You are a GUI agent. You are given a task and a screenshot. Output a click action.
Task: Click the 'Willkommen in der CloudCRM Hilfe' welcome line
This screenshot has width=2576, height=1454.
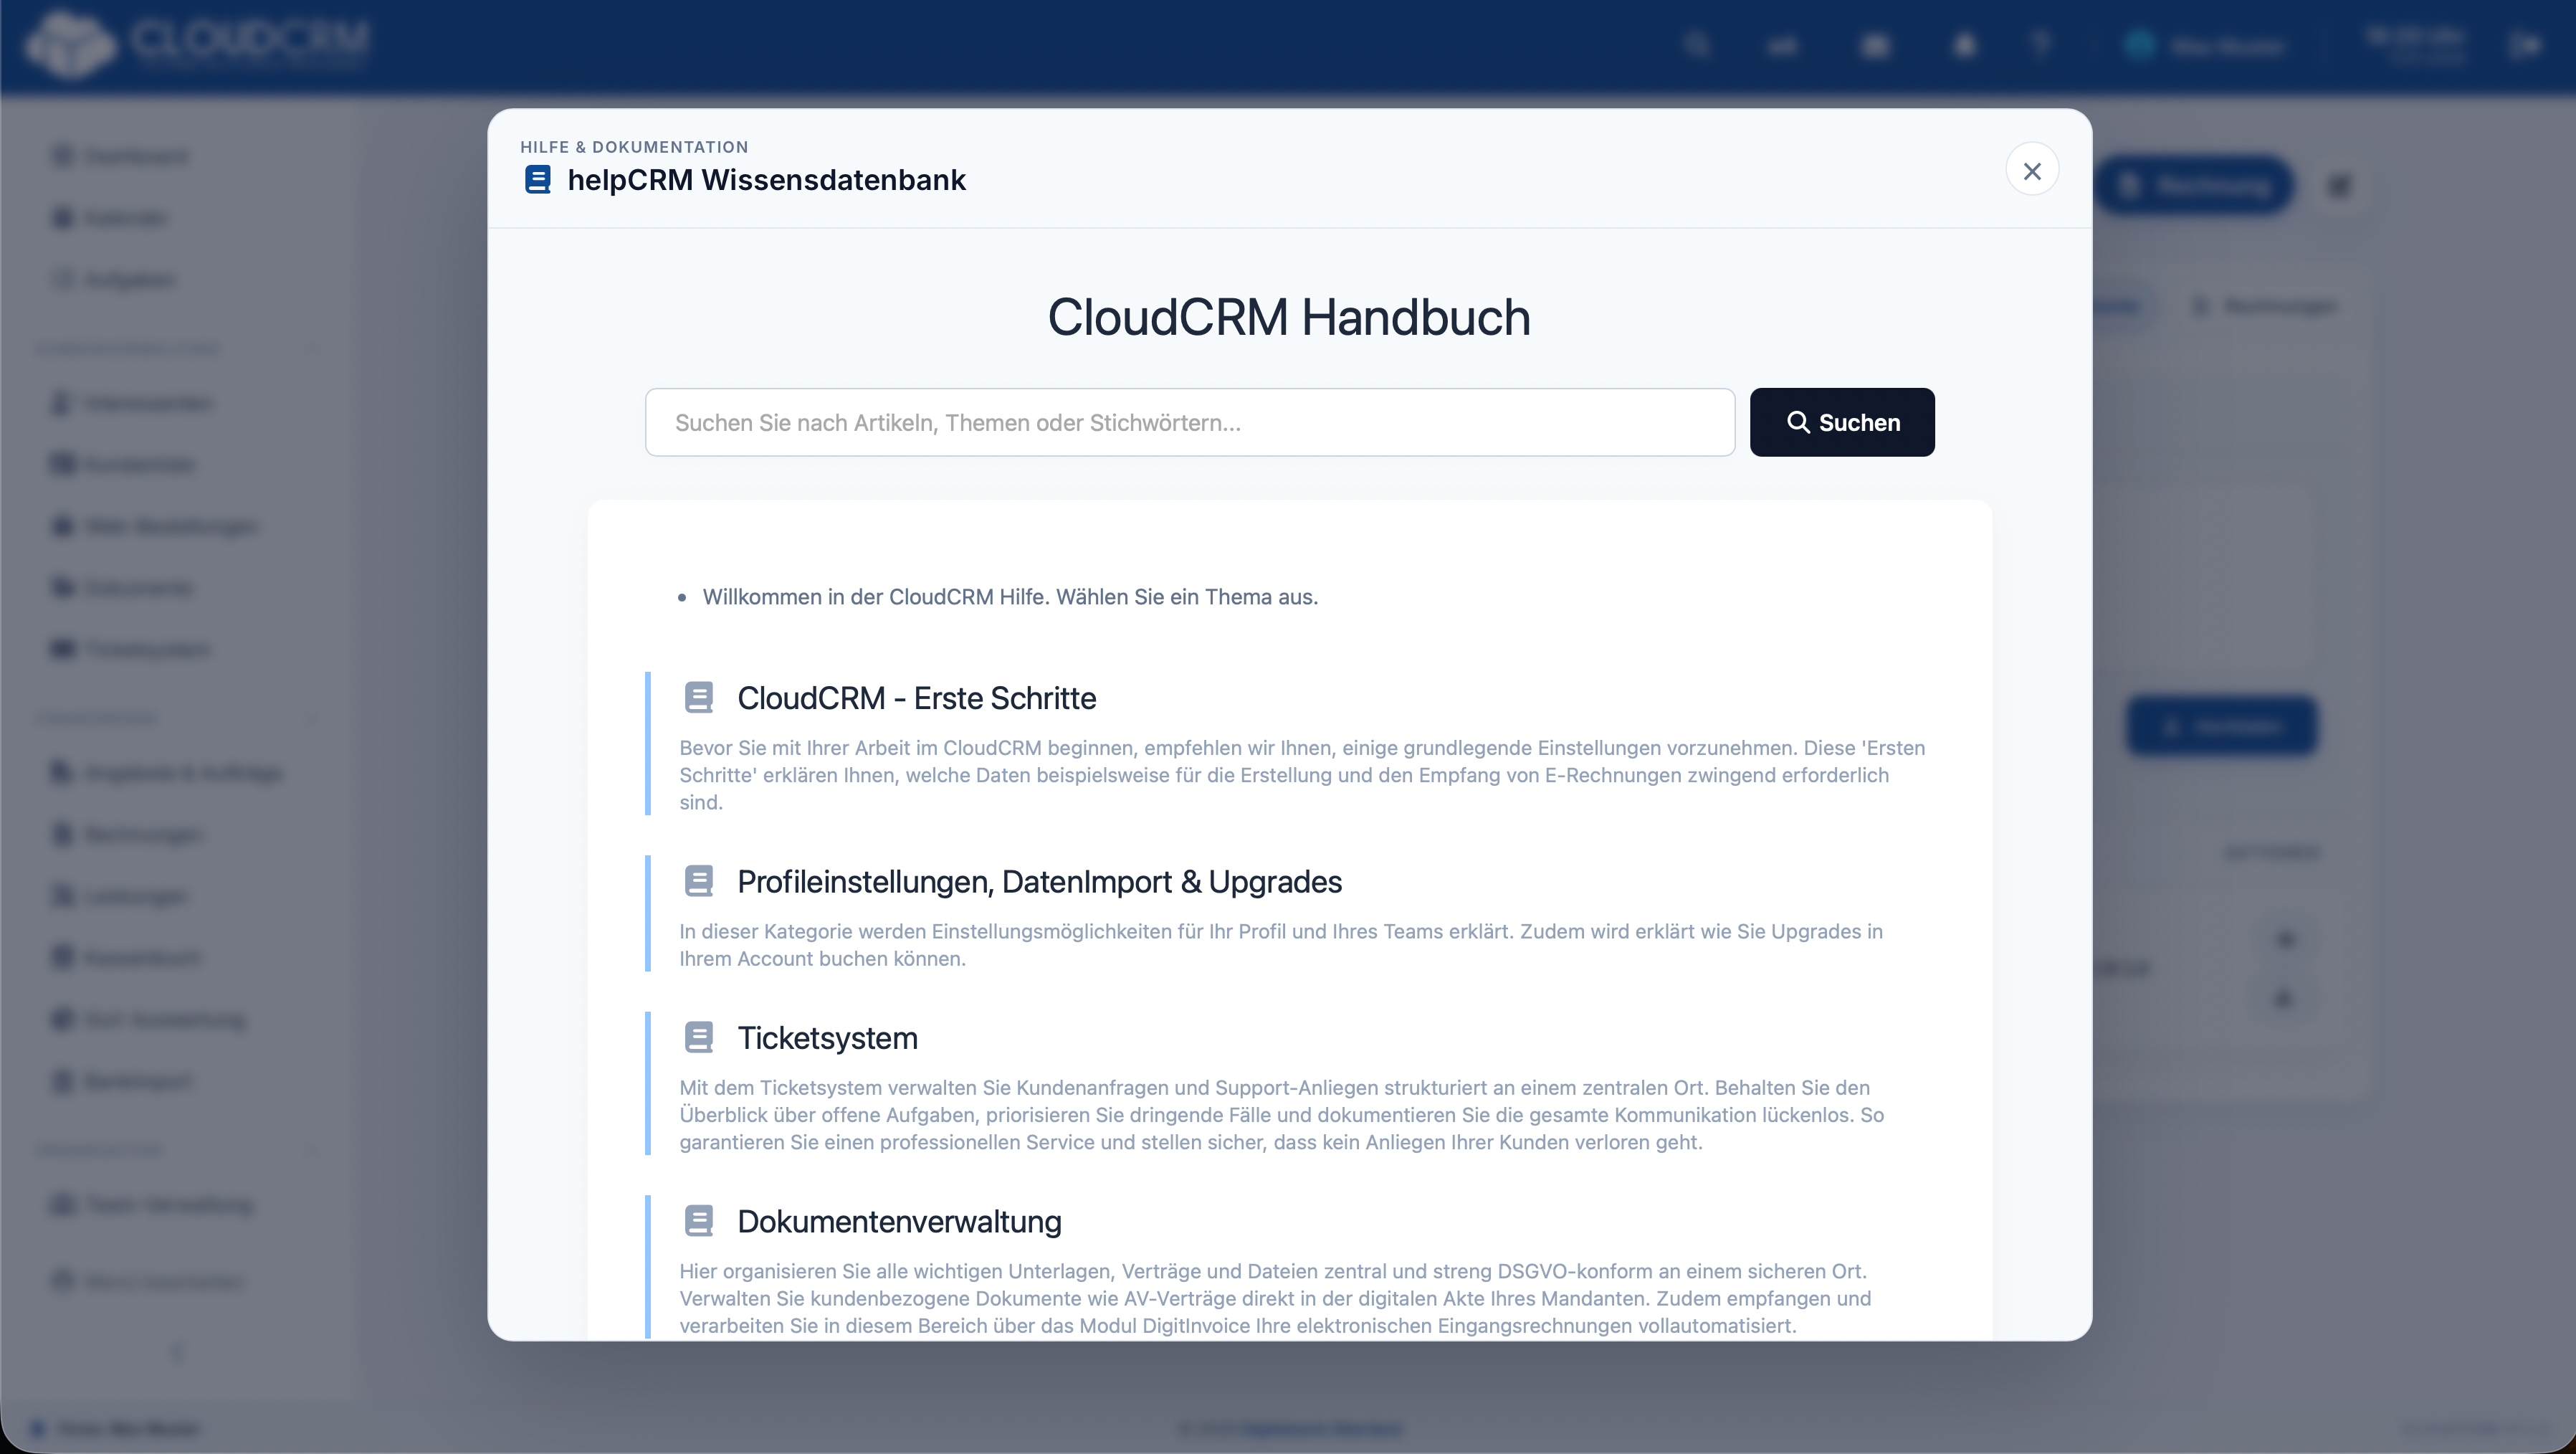tap(1010, 597)
